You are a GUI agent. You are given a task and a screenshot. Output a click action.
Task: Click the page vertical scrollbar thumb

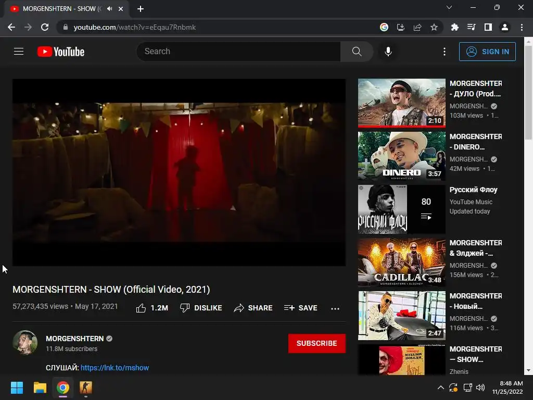coord(528,93)
